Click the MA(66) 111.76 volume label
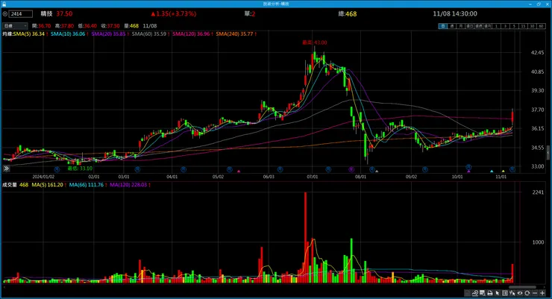Viewport: 552px width, 299px height. (x=87, y=185)
